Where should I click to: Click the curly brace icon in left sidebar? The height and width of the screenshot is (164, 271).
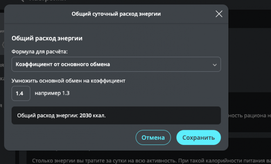[3, 45]
